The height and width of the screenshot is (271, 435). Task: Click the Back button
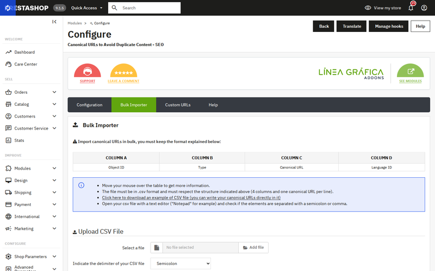click(x=324, y=26)
